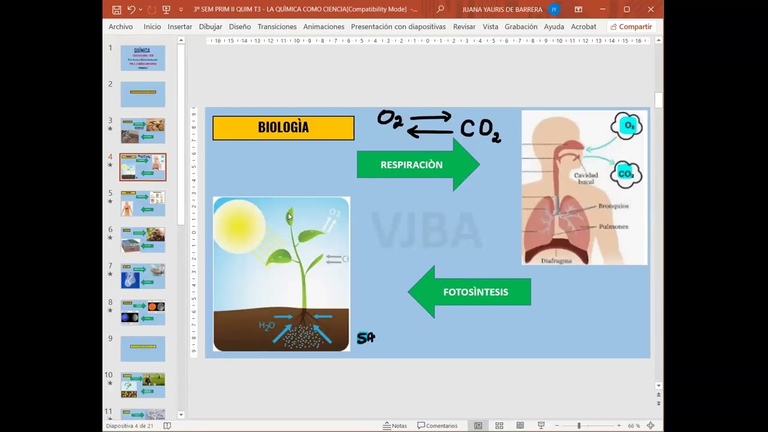Open Ribbon Display Options icon
The image size is (768, 432).
tap(578, 10)
